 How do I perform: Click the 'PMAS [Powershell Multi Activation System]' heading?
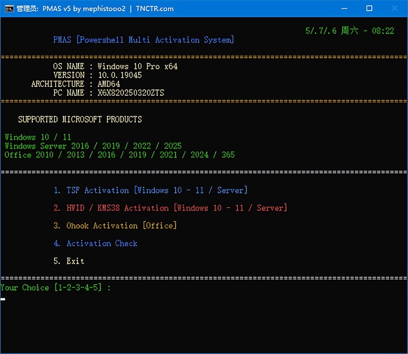click(143, 40)
